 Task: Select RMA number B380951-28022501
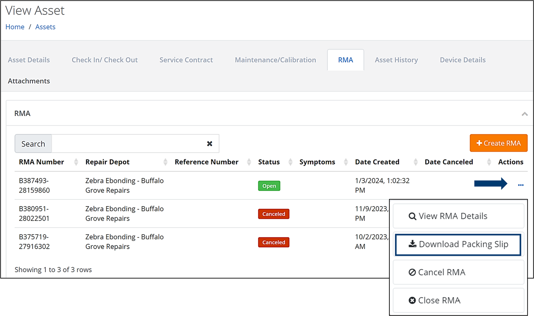click(34, 213)
